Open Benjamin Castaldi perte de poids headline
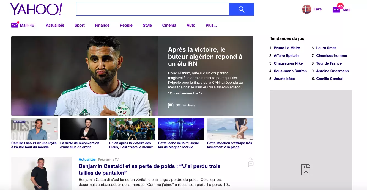The width and height of the screenshot is (367, 190). (x=149, y=169)
